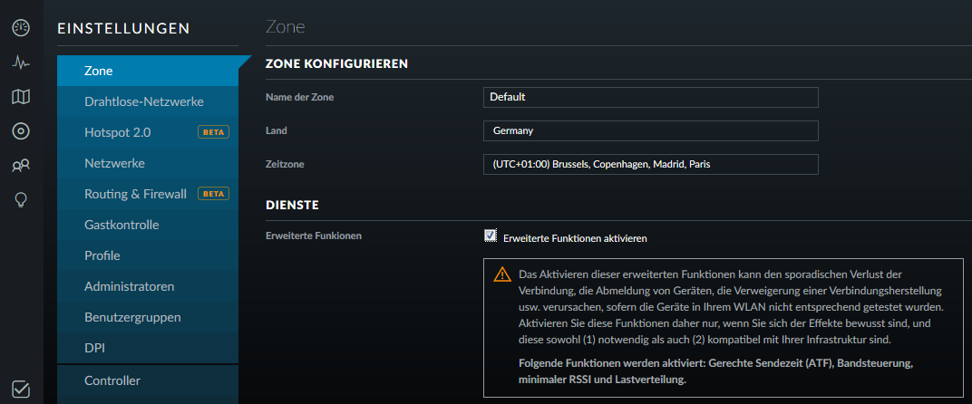972x404 pixels.
Task: Toggle the Erweiterte Funktionen aktivieren checkbox
Action: (x=491, y=236)
